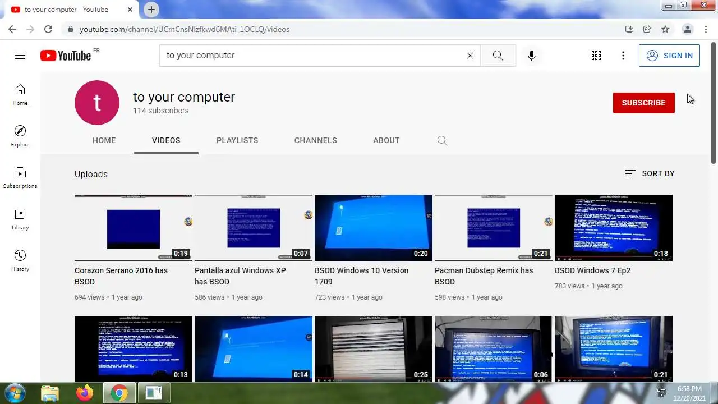The width and height of the screenshot is (718, 404).
Task: Go back with browser back arrow
Action: pos(12,29)
